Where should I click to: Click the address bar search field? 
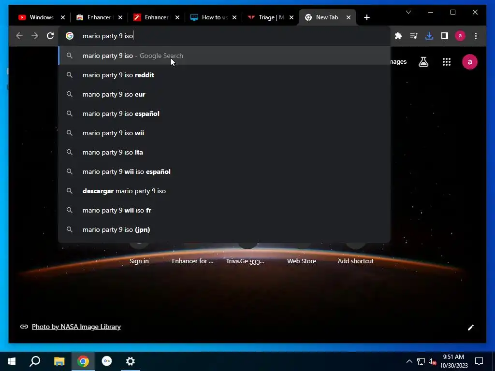coord(224,36)
